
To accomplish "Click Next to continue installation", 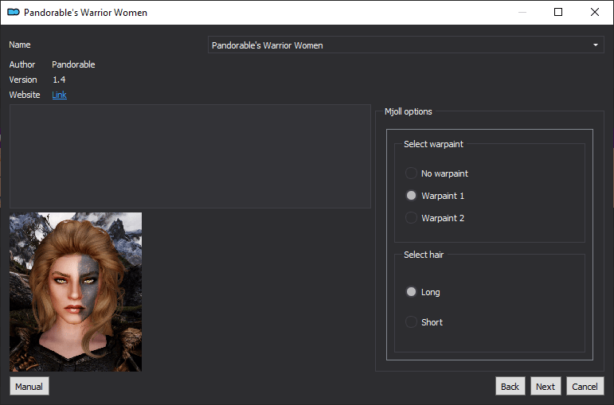I will pyautogui.click(x=546, y=386).
